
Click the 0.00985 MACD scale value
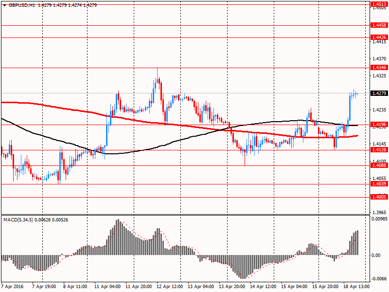pyautogui.click(x=380, y=219)
